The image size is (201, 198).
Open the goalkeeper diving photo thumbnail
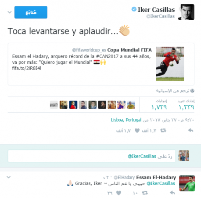(x=170, y=64)
